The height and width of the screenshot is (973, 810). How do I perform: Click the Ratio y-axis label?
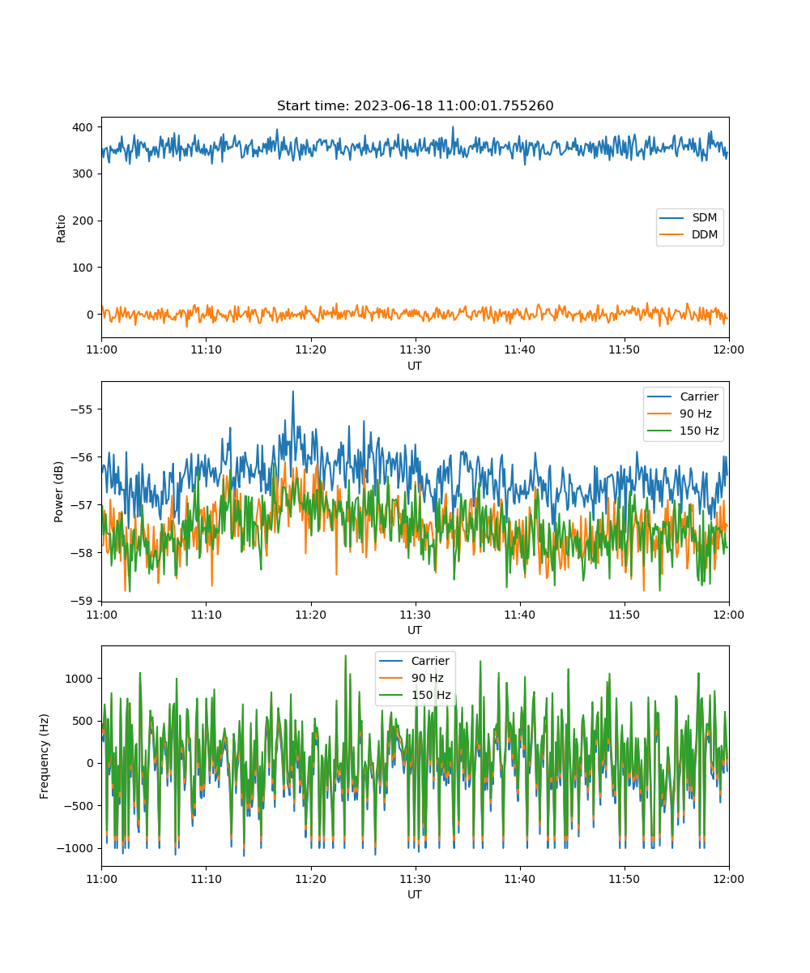coord(62,227)
